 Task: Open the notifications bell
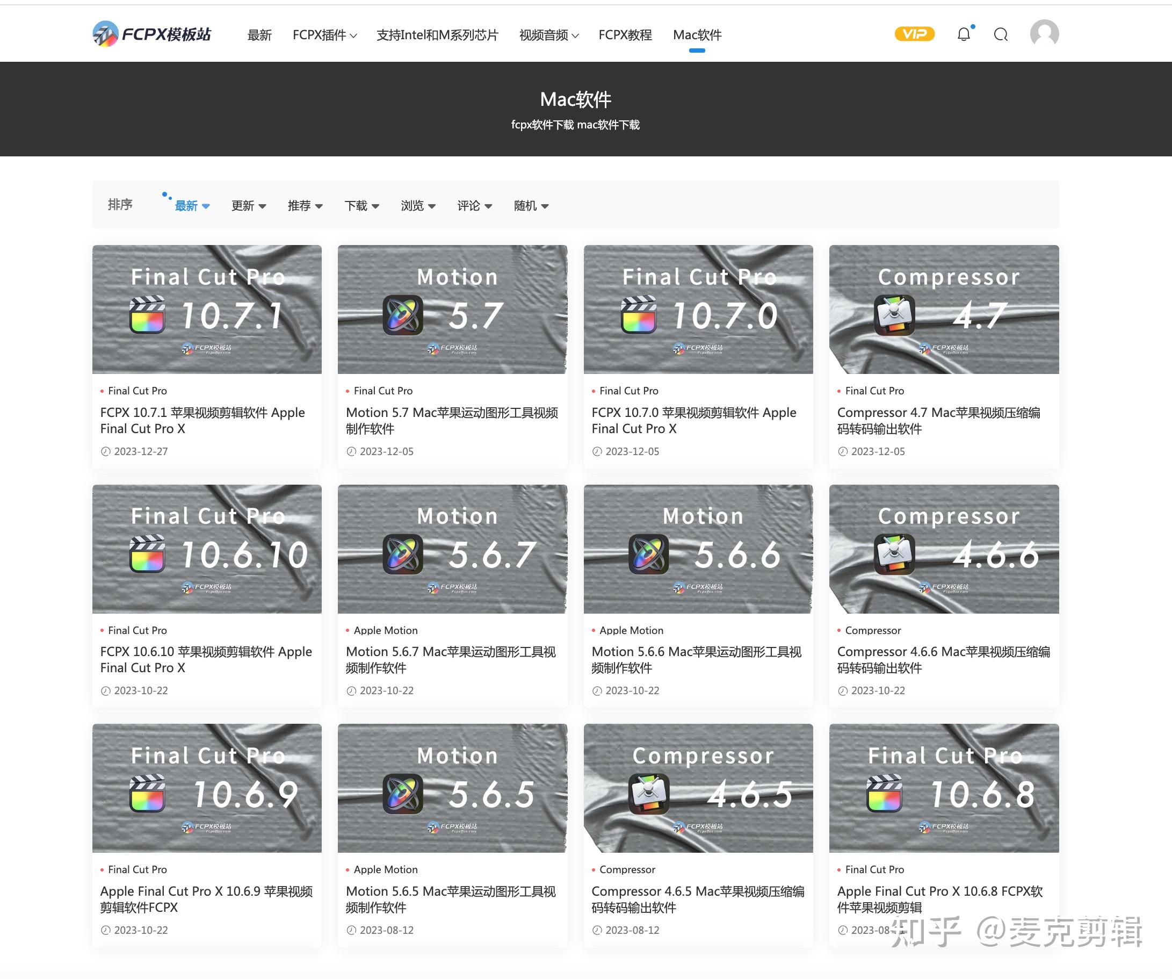click(964, 34)
